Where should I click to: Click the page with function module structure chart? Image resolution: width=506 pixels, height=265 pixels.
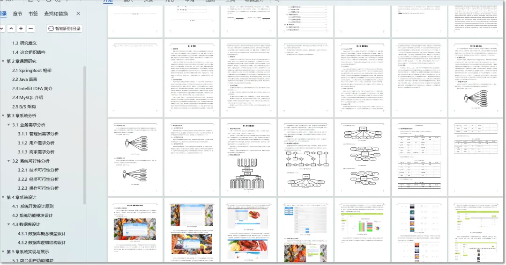coord(249,158)
